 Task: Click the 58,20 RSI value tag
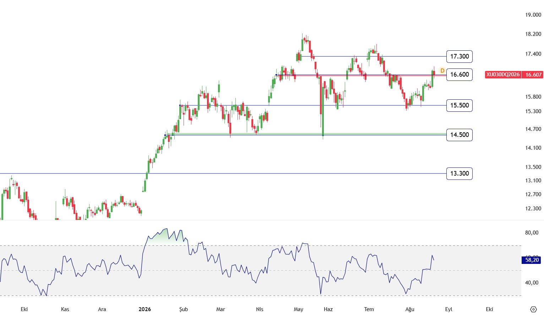point(532,260)
